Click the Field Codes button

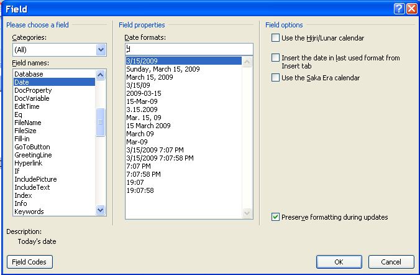tap(29, 262)
